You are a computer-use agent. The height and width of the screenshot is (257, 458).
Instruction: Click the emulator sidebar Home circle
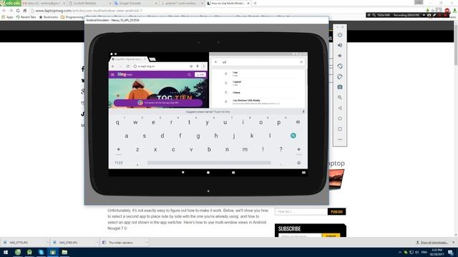tap(340, 119)
